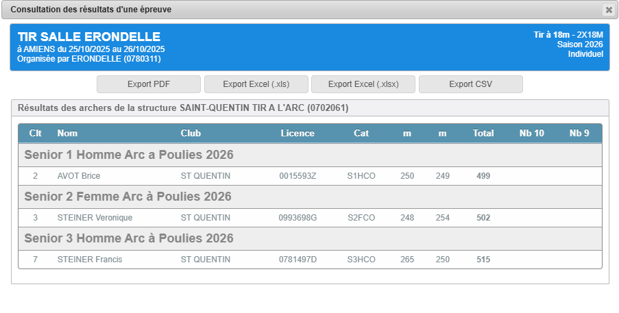Click the Total column header
The image size is (619, 313).
[x=483, y=133]
